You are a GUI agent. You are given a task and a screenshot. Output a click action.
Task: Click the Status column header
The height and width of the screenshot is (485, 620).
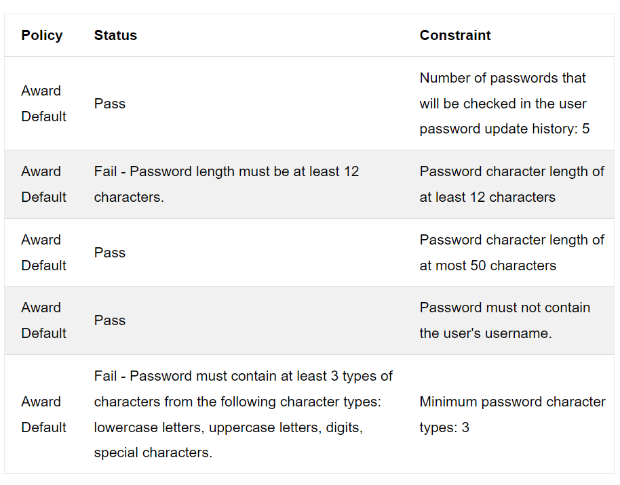pyautogui.click(x=115, y=35)
